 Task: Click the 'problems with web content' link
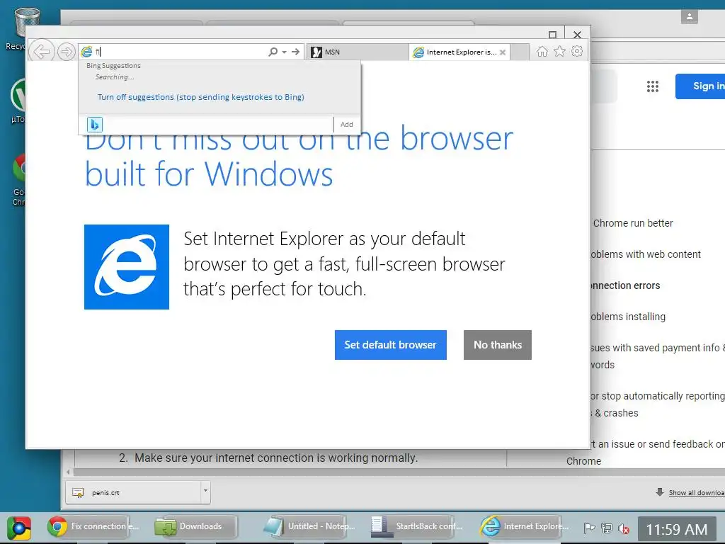646,254
